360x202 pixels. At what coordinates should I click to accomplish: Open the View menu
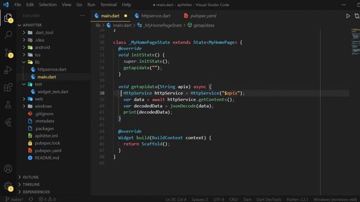point(66,4)
